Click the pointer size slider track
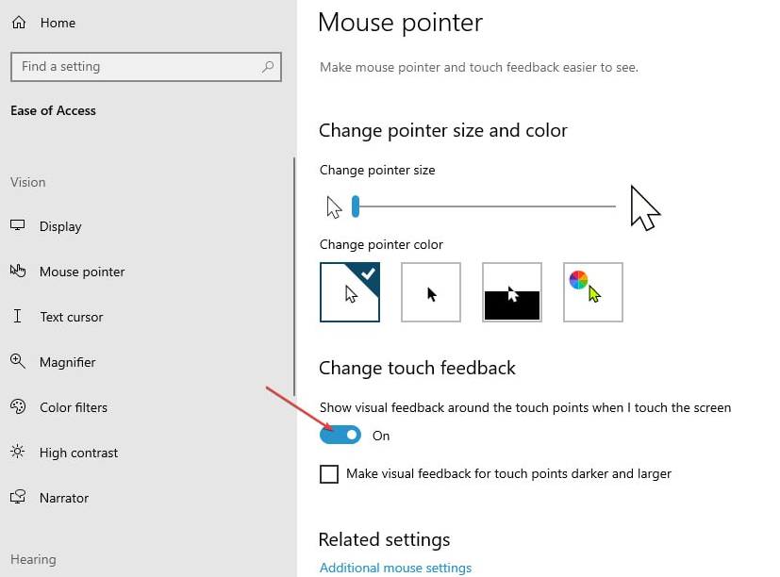 pos(488,206)
